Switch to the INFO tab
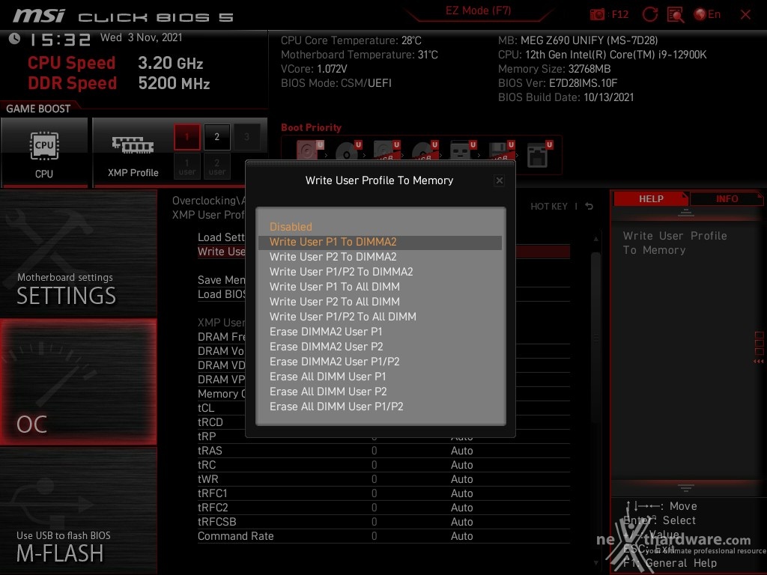Image resolution: width=767 pixels, height=575 pixels. click(x=727, y=199)
